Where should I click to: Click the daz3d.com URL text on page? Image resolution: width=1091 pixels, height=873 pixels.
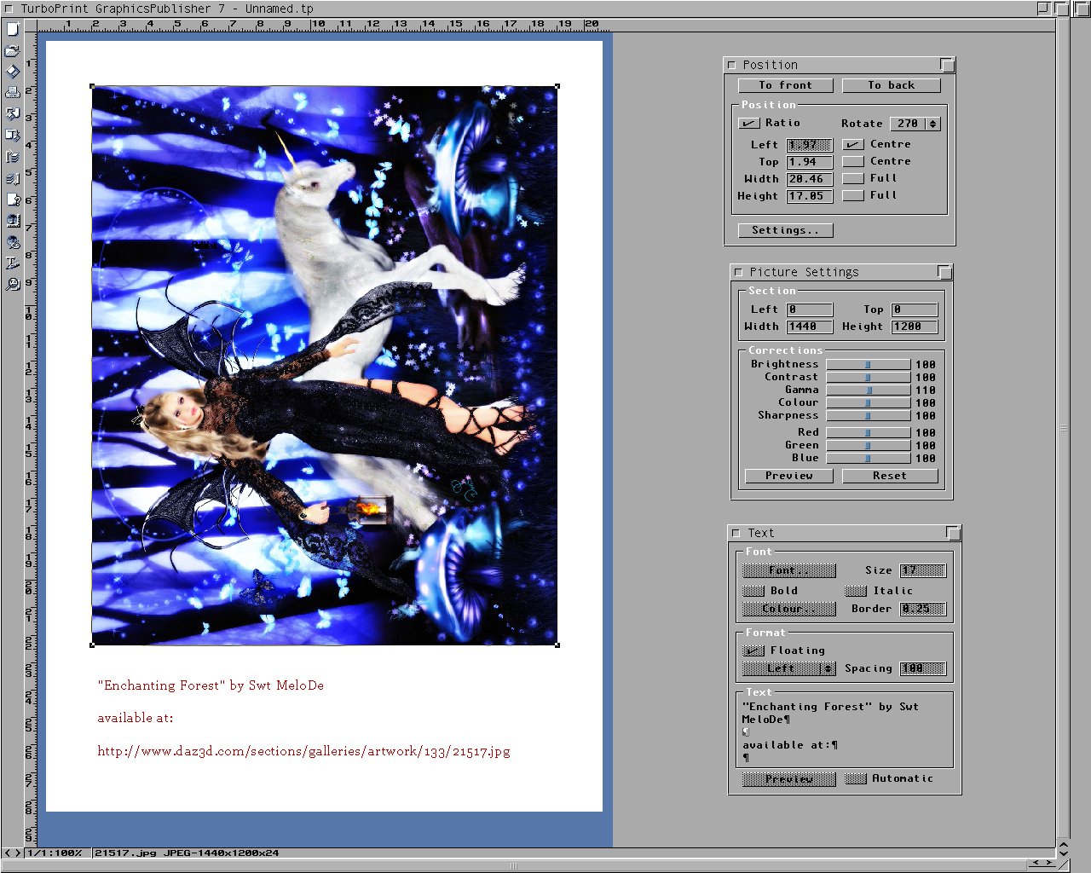pyautogui.click(x=303, y=751)
